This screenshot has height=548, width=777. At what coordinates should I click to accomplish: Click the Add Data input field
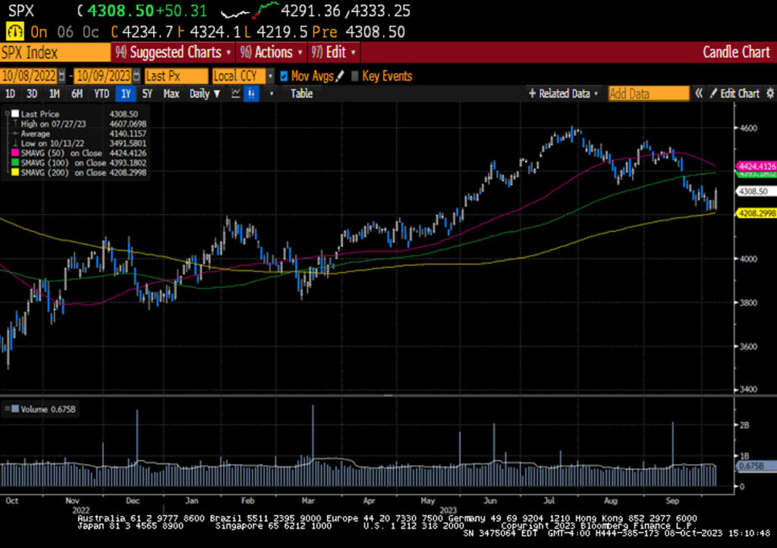(x=648, y=93)
